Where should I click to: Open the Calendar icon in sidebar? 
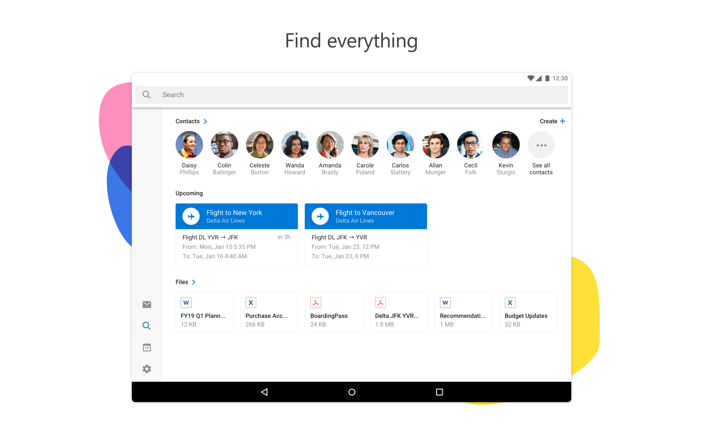point(147,348)
